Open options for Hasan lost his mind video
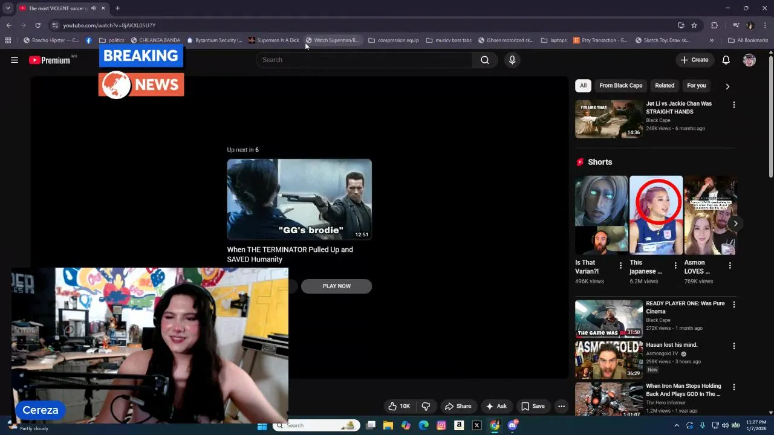Screen dimensions: 774x435 tap(734, 346)
